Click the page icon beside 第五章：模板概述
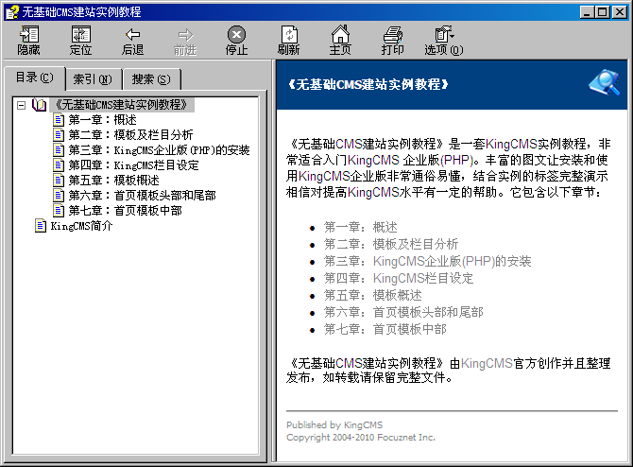633x467 pixels. pyautogui.click(x=59, y=181)
